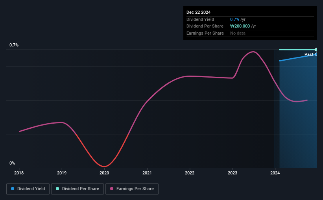Click the blue Dividend Yield legend dot

coord(13,189)
